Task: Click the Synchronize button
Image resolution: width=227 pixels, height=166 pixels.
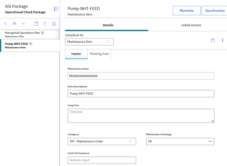Action: pos(215,11)
